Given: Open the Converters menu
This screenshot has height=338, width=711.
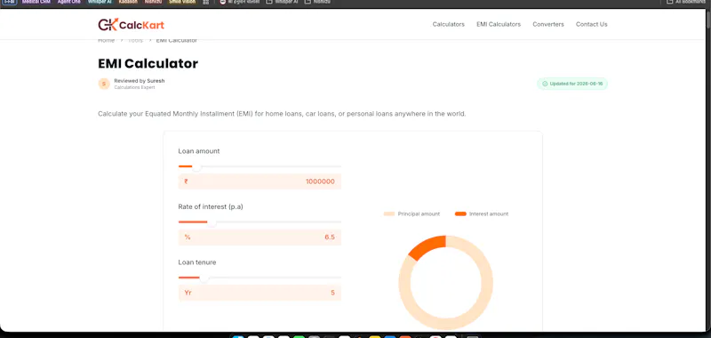Looking at the screenshot, I should tap(548, 25).
